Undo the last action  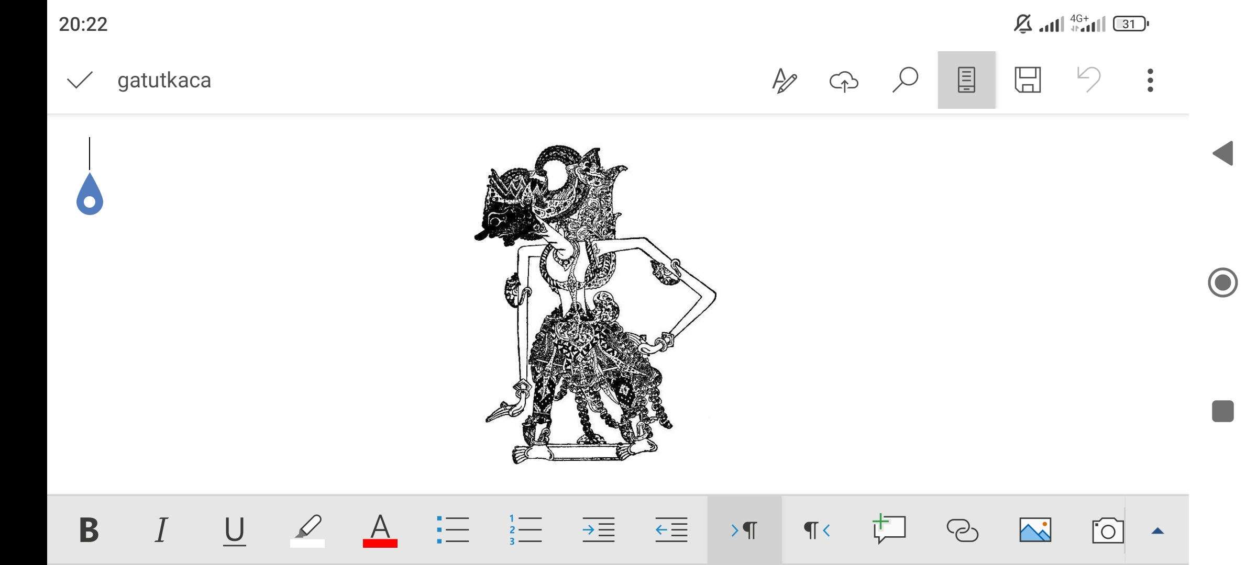(1089, 80)
